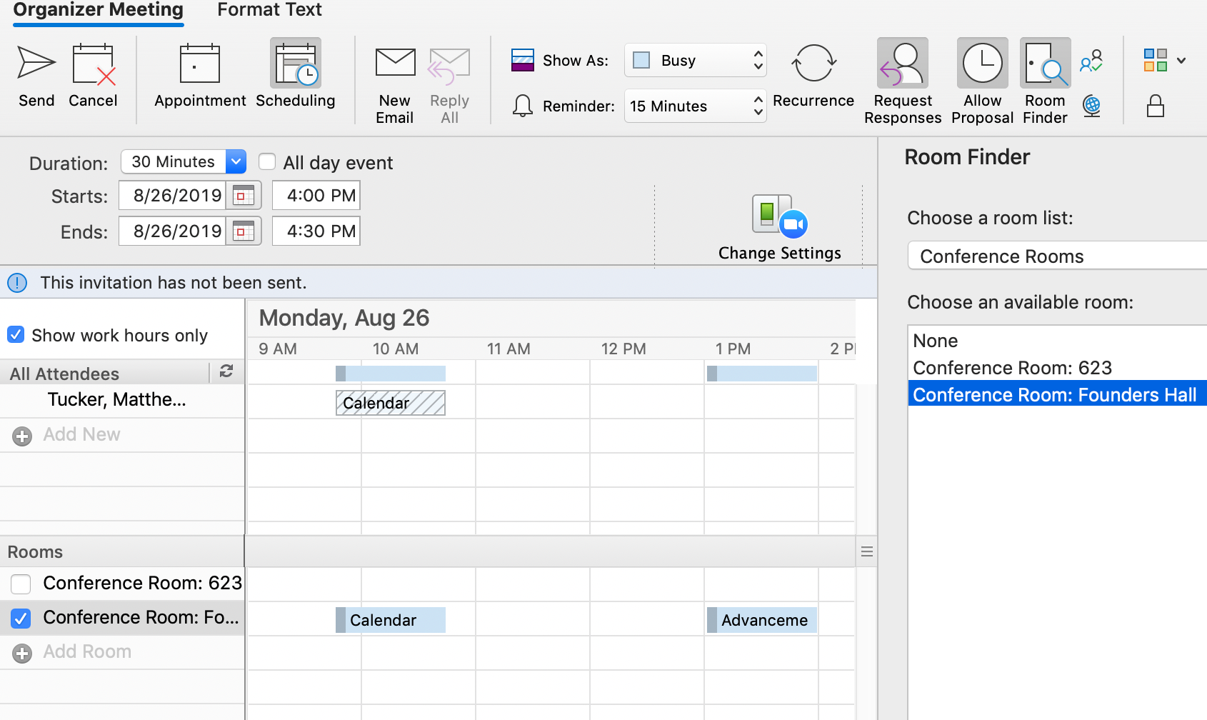Image resolution: width=1207 pixels, height=720 pixels.
Task: Click the Monday, Aug 26 date header
Action: tap(344, 318)
